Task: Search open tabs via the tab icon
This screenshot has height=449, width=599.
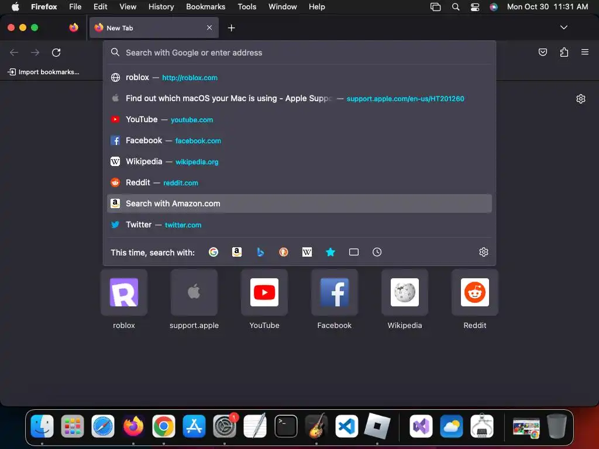Action: (x=354, y=252)
